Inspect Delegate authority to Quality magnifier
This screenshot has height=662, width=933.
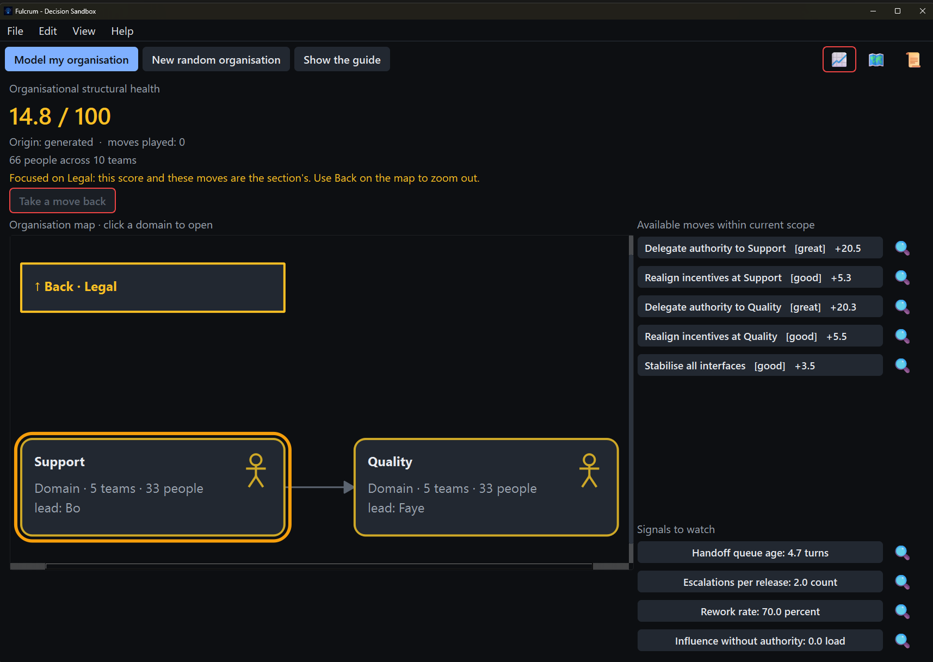902,307
